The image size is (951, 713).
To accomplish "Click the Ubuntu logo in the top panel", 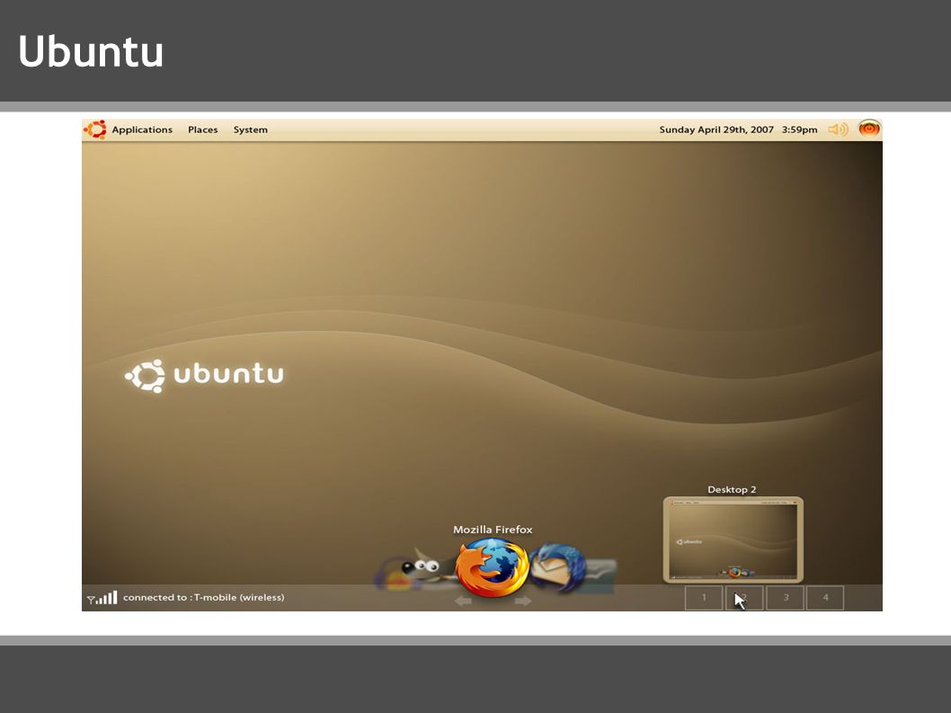I will (95, 129).
